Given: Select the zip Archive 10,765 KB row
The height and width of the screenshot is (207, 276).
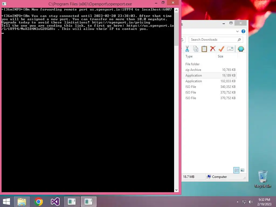Looking at the screenshot, I should [210, 70].
